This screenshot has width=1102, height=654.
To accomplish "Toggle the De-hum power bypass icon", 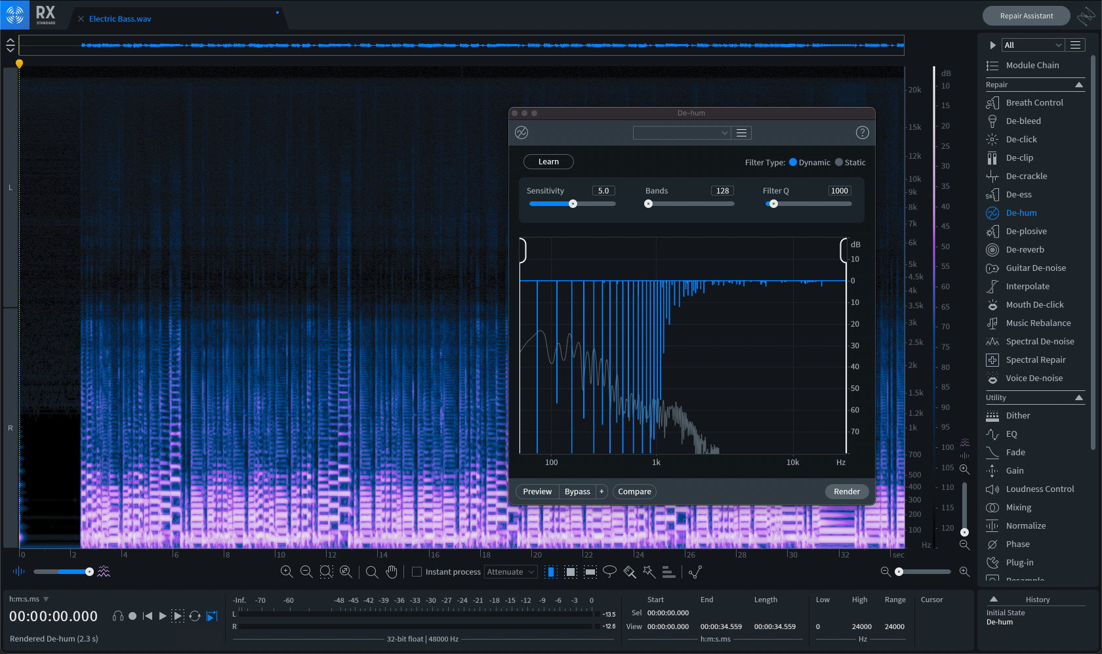I will tap(521, 133).
